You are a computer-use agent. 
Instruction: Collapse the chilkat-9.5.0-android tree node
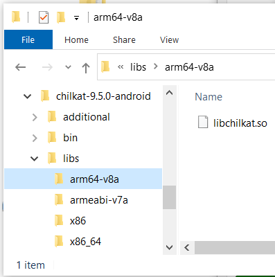click(x=28, y=96)
